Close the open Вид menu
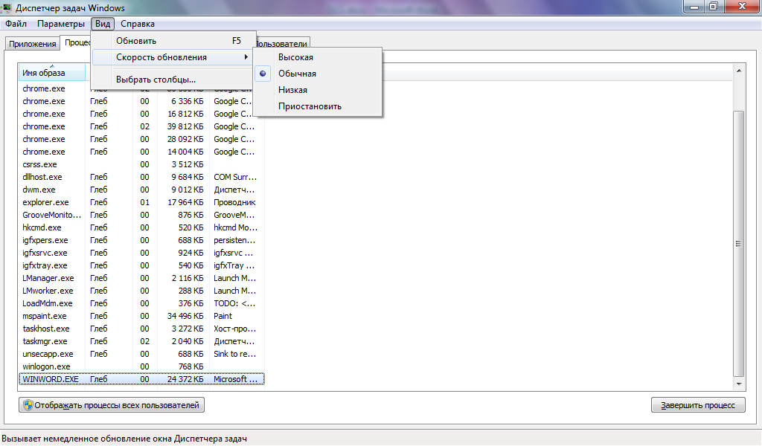 tap(103, 24)
